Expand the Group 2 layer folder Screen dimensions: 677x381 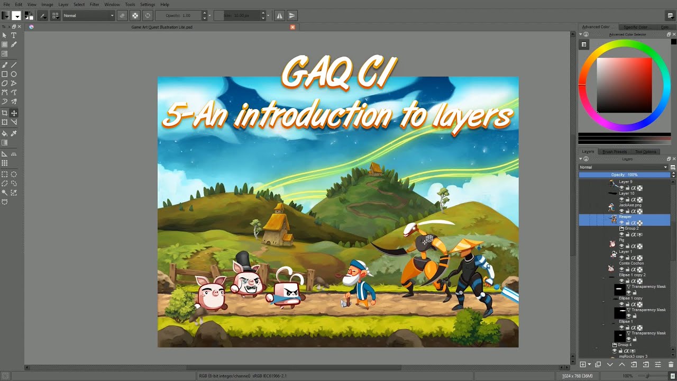click(621, 229)
